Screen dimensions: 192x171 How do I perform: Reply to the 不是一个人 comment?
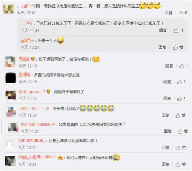coord(162,47)
